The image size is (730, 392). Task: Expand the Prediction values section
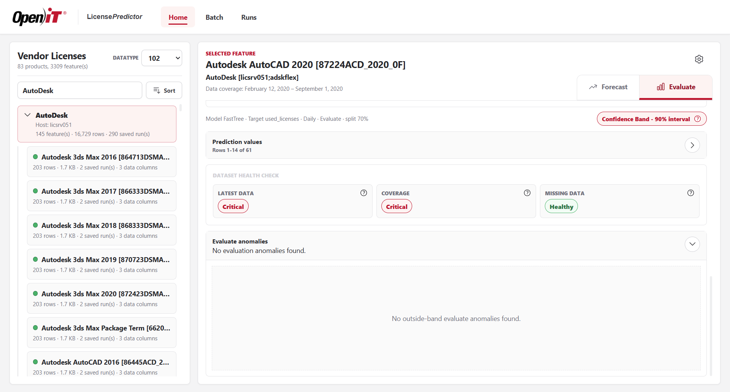tap(692, 145)
